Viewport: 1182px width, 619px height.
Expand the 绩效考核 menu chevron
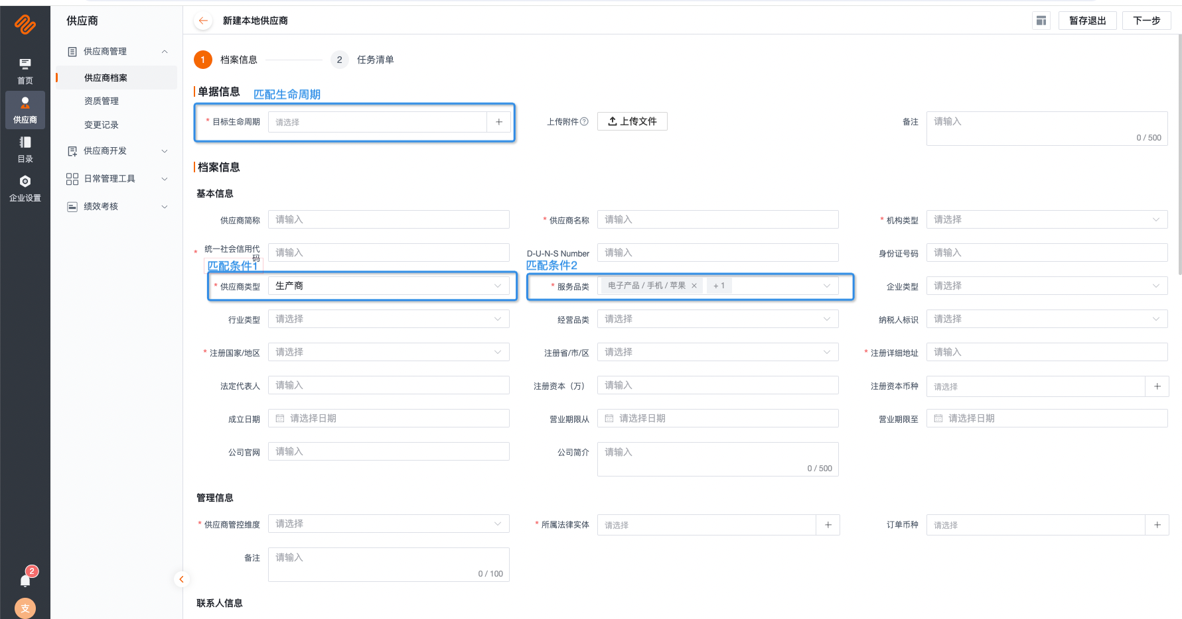tap(165, 207)
